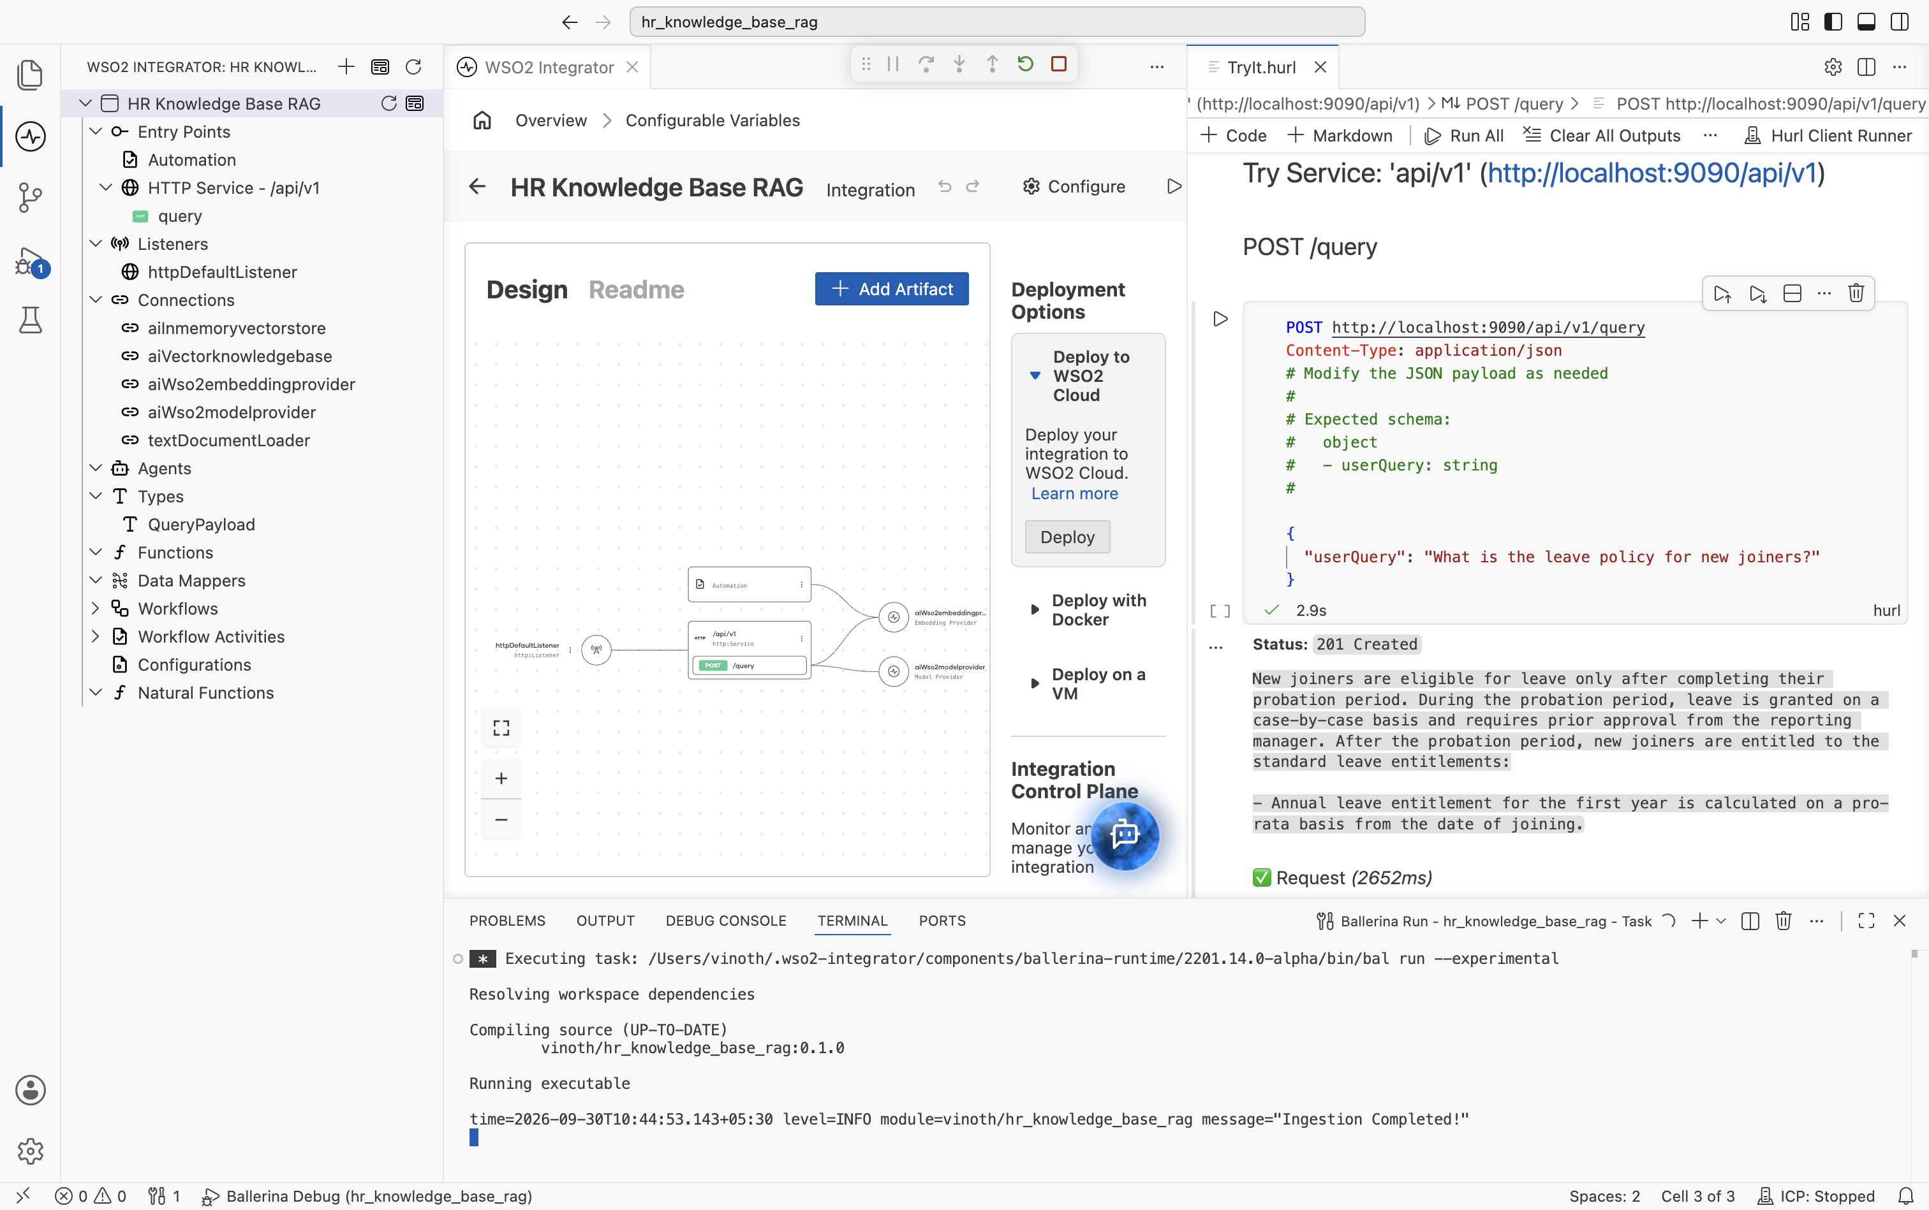Open the WSO2 Integrator activity bar icon
Viewport: 1929px width, 1210px height.
pos(31,136)
